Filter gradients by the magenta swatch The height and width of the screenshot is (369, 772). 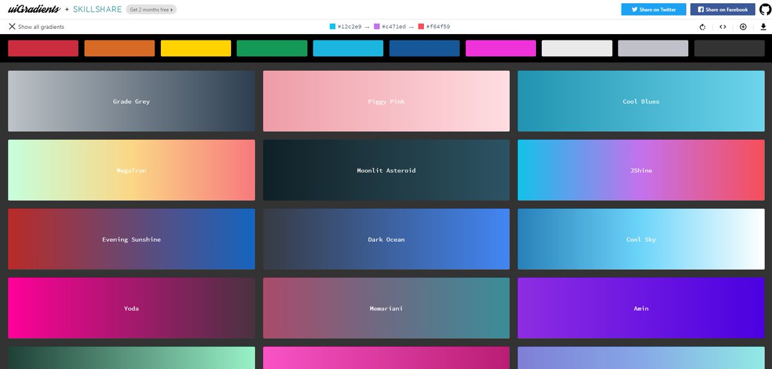coord(501,48)
